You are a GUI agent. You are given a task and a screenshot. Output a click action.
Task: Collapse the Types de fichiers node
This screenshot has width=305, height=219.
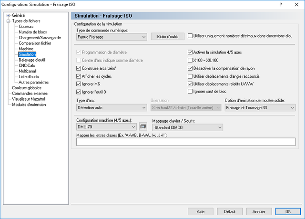coord(8,21)
